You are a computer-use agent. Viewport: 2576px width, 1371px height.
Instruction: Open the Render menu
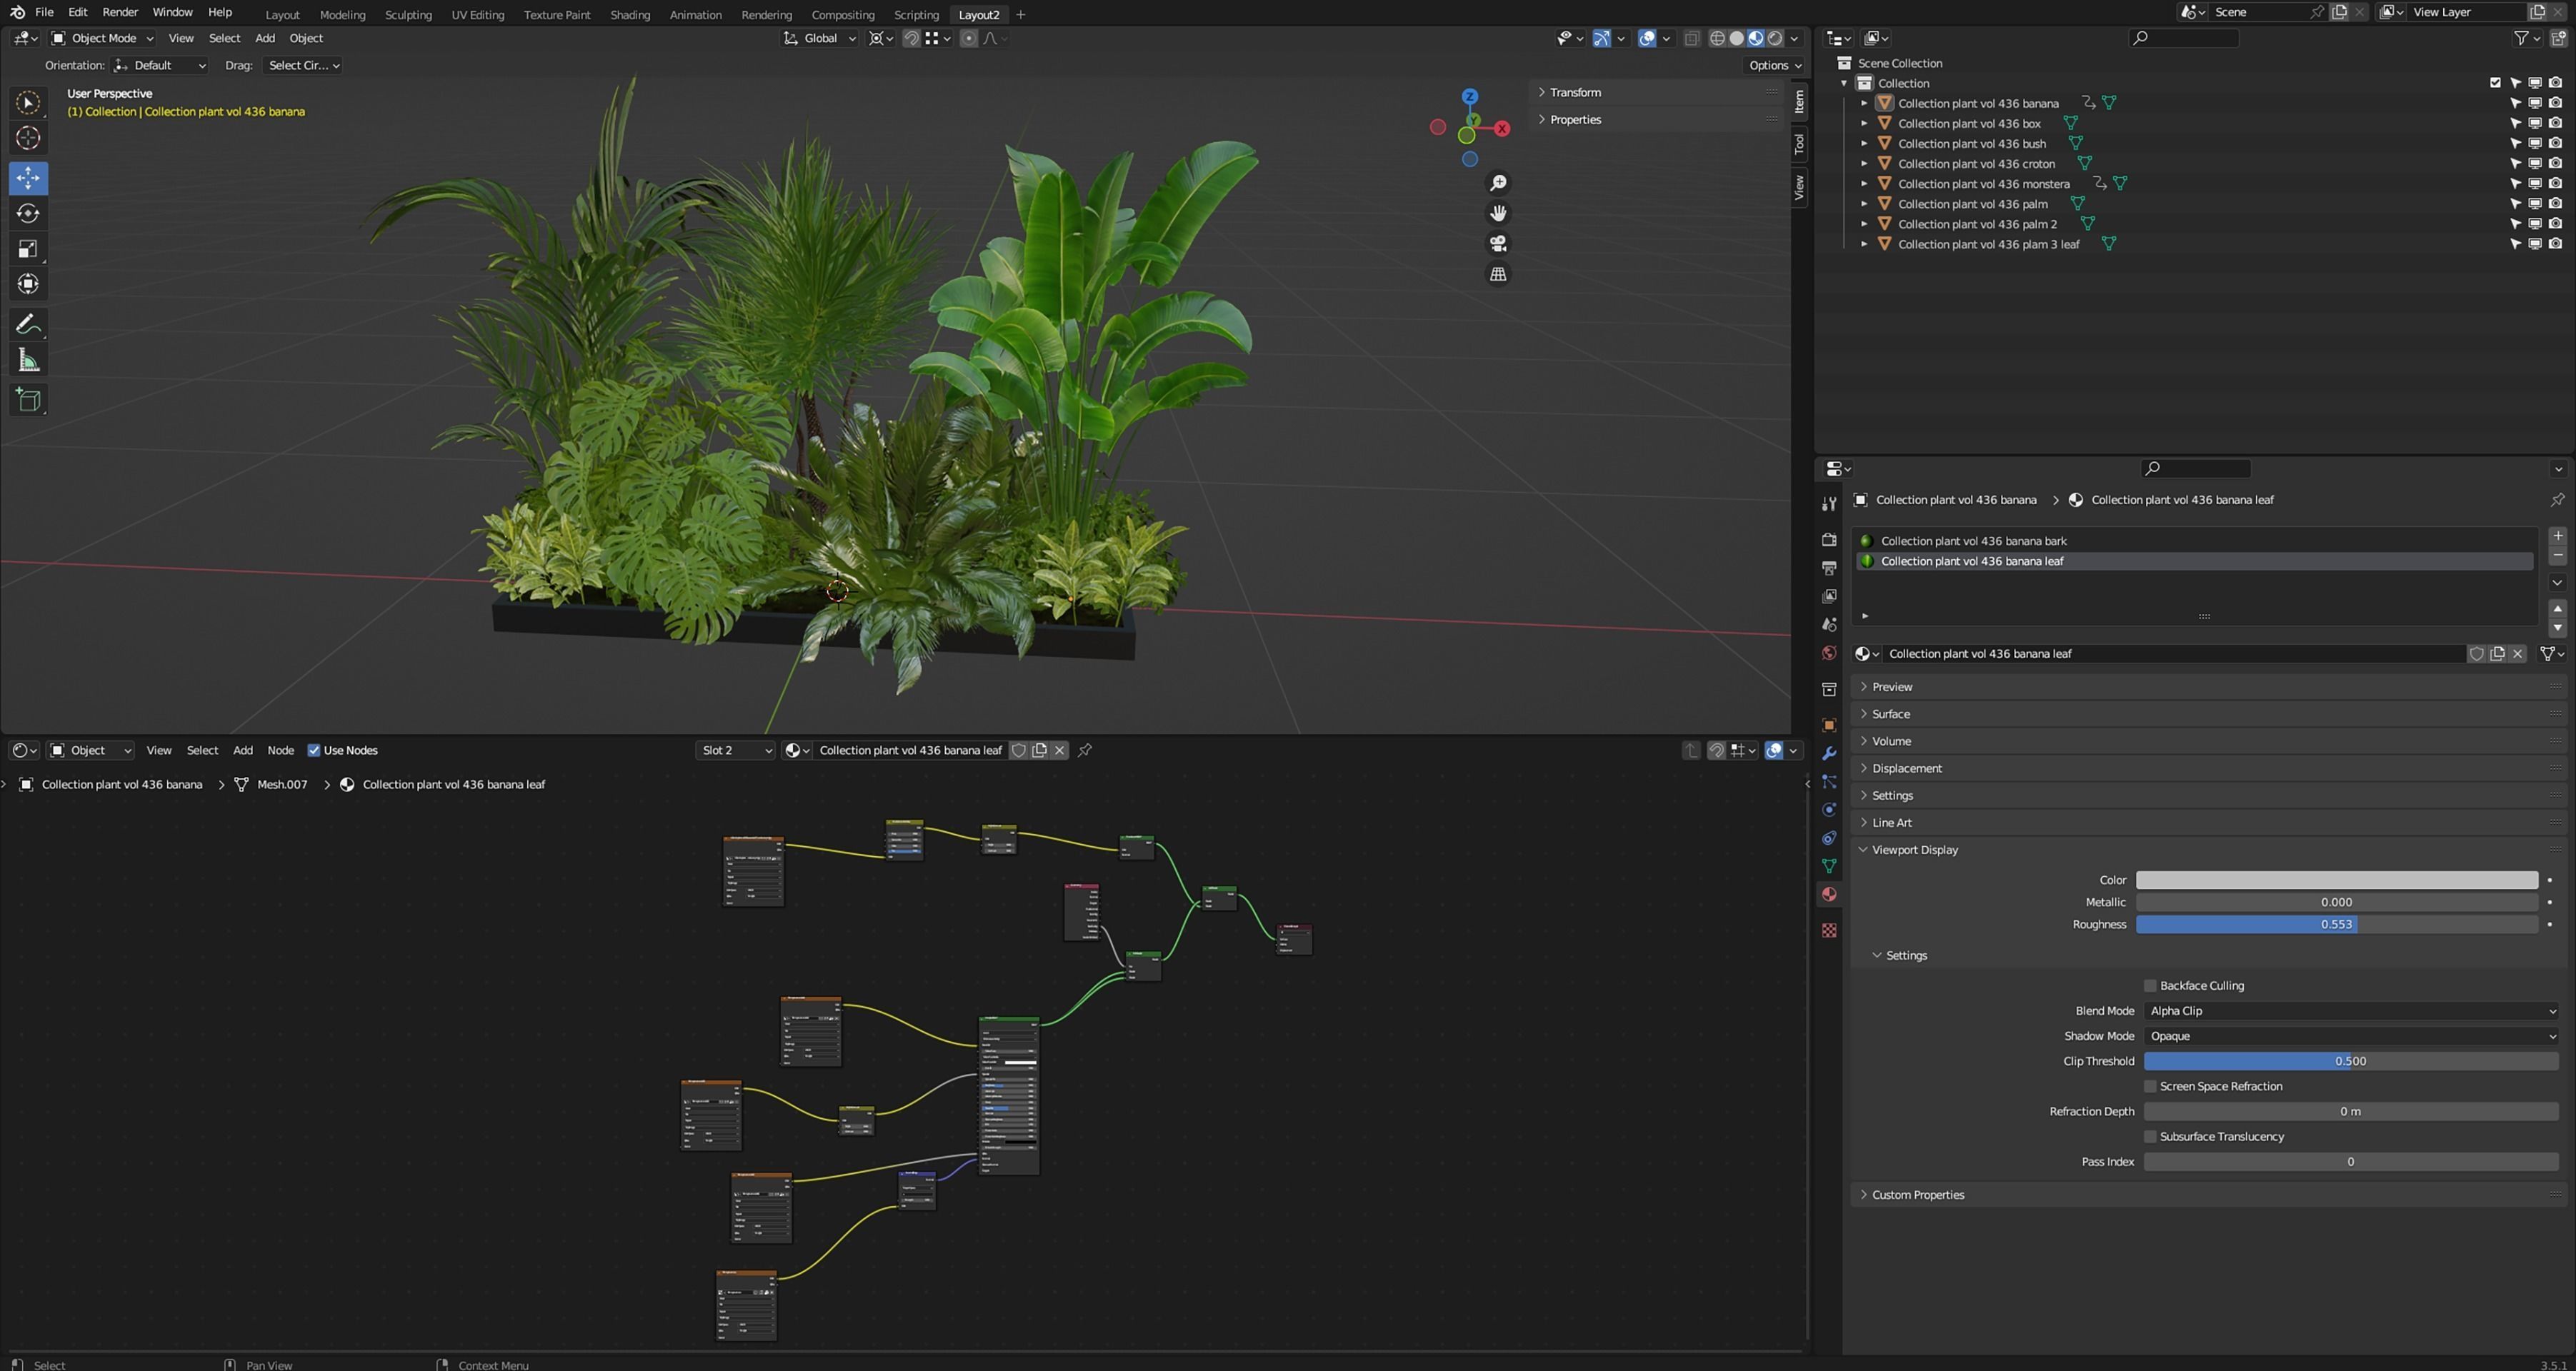click(x=120, y=12)
